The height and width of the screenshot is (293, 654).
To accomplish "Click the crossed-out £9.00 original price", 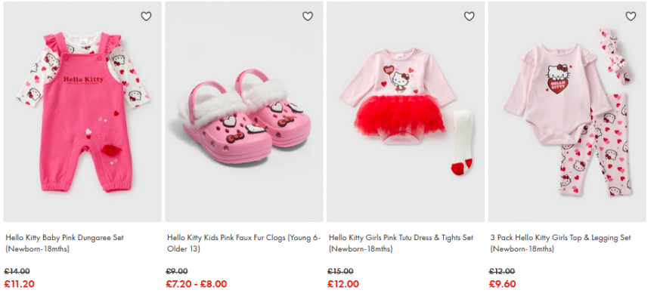I will [177, 271].
